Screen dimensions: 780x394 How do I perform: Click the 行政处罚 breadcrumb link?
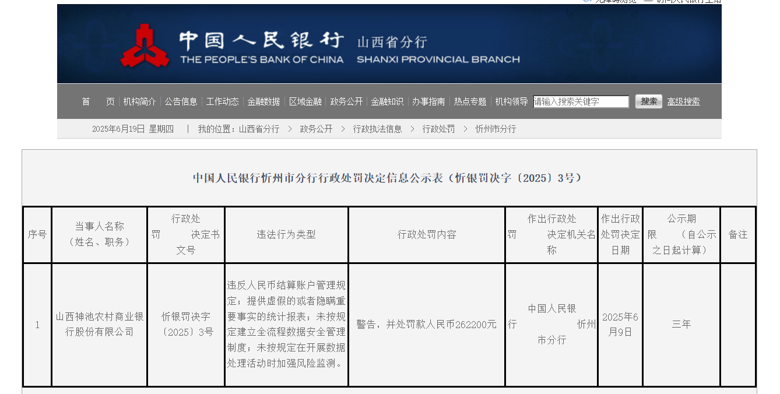(x=438, y=129)
